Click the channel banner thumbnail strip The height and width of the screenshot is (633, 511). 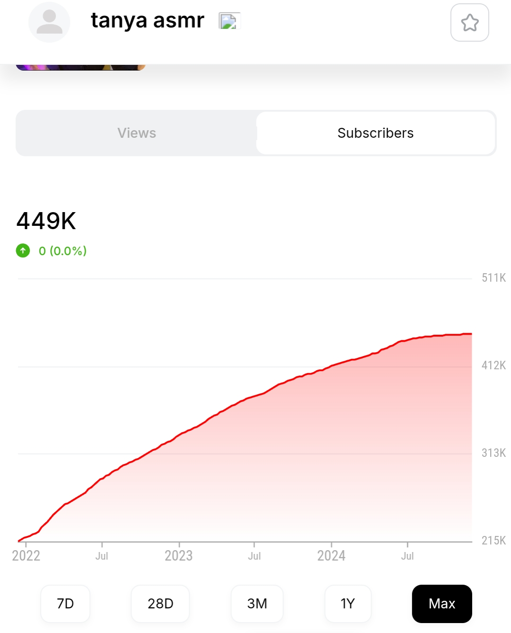(x=80, y=67)
